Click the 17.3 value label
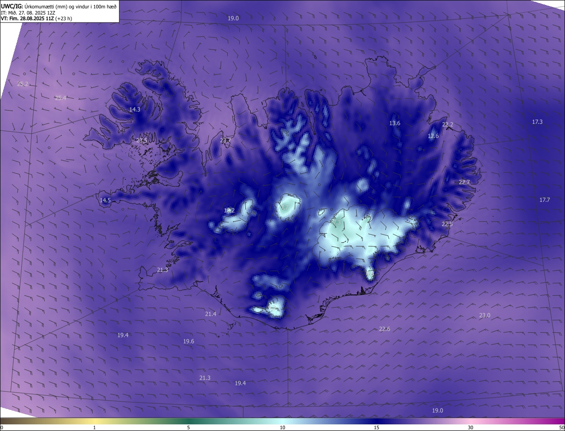 (537, 122)
